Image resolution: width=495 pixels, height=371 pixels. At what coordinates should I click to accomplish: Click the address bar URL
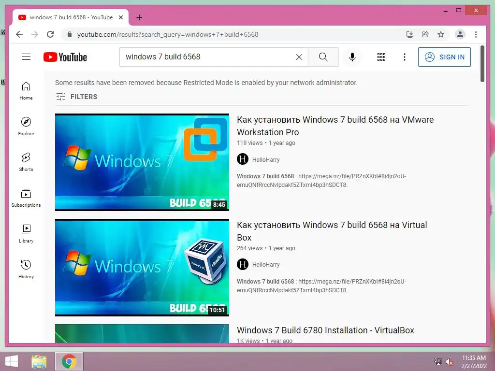click(x=168, y=34)
